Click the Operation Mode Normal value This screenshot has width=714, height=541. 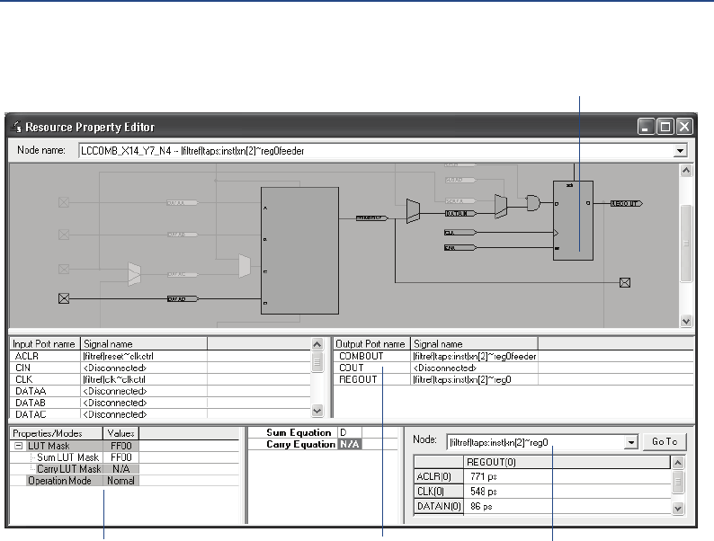pos(120,481)
